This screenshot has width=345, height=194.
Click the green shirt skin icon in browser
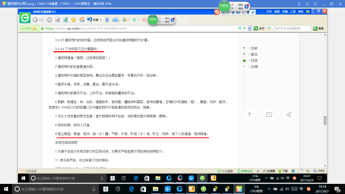(308, 11)
